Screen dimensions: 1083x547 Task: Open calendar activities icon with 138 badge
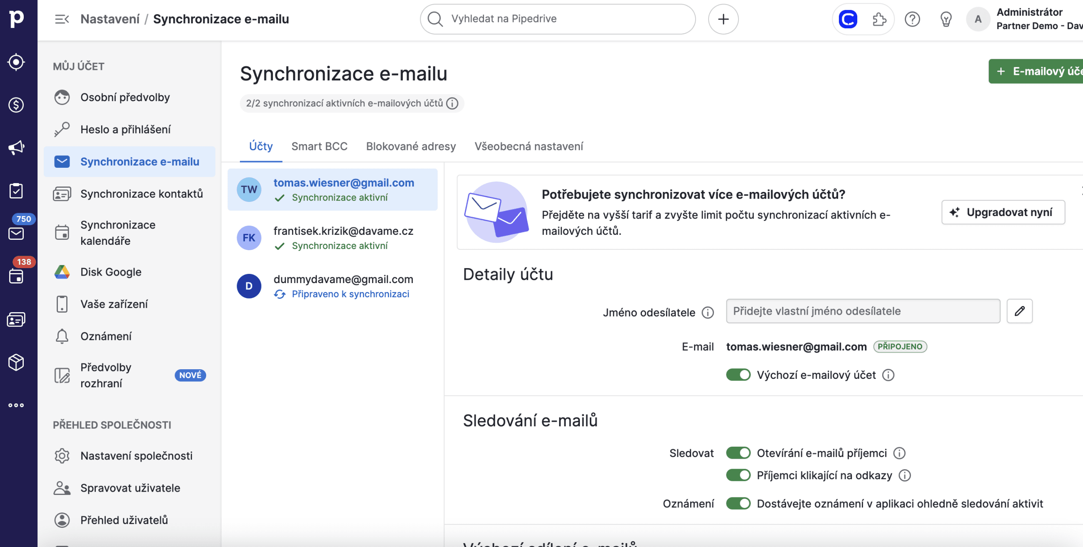[16, 276]
